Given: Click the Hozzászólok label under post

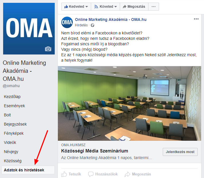Looking at the screenshot, I should (106, 174).
